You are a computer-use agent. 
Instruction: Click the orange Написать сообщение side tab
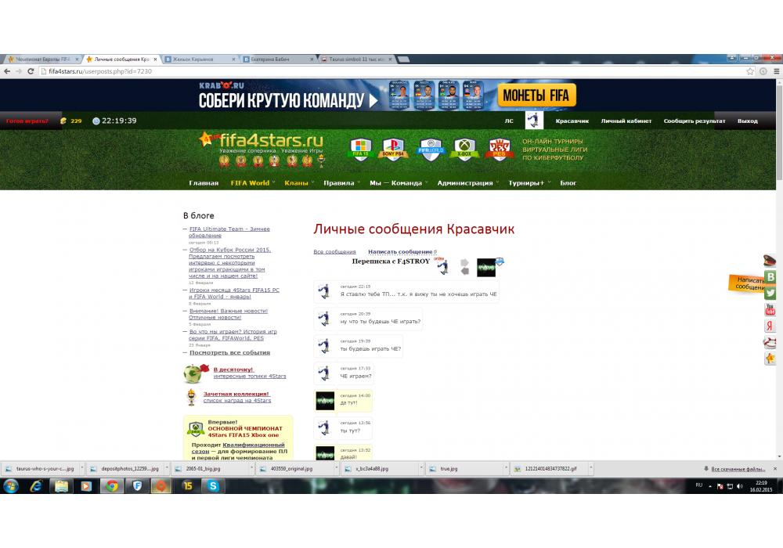748,283
